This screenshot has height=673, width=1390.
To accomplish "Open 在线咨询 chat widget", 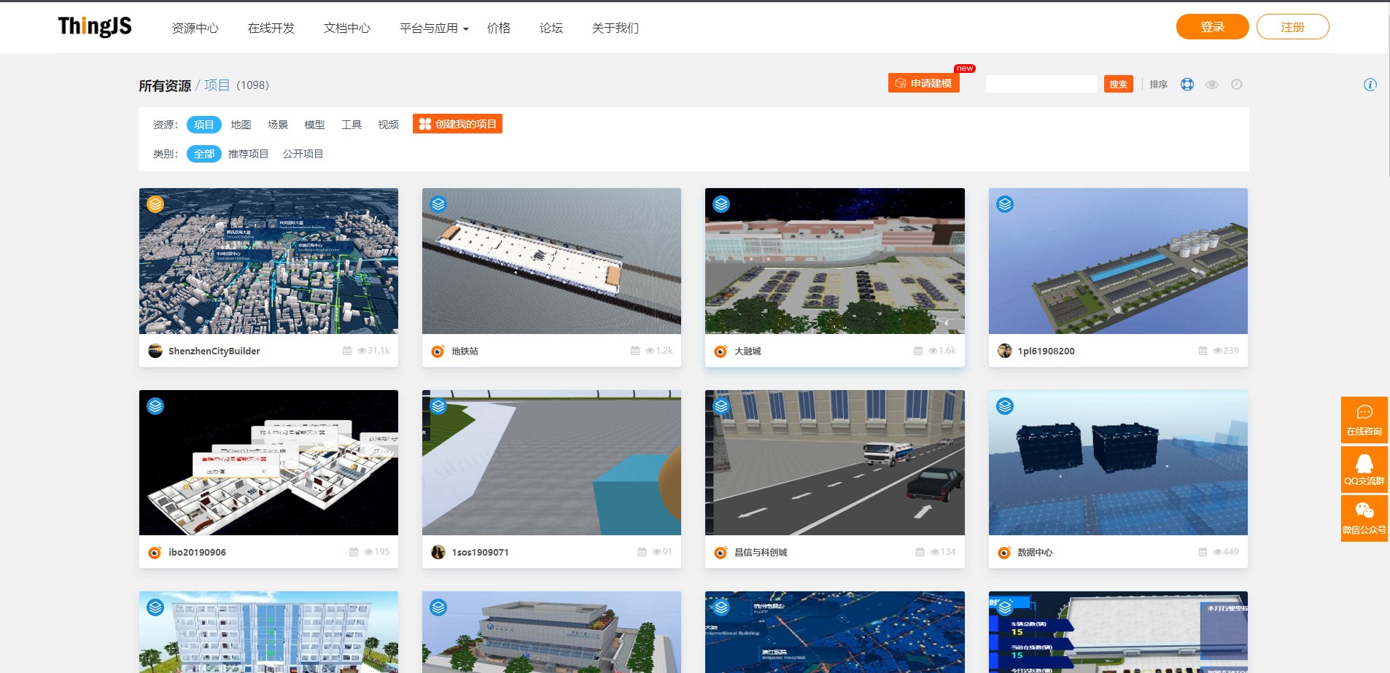I will click(1364, 420).
